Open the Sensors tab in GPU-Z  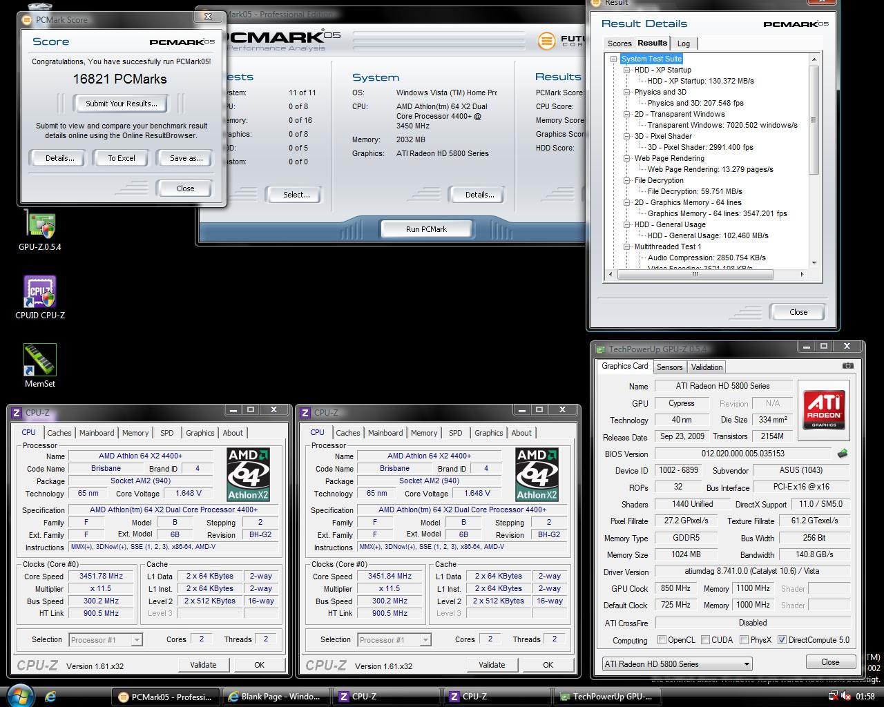(669, 367)
